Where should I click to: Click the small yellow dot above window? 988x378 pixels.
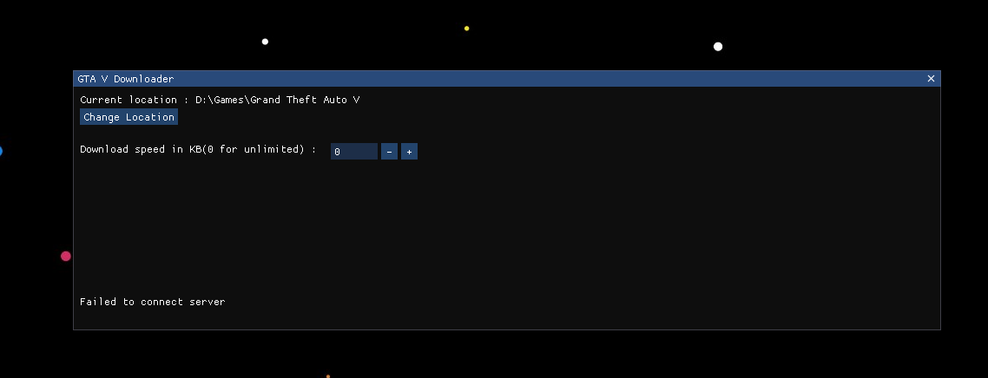click(466, 29)
